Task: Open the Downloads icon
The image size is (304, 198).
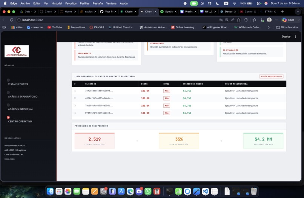Action: [262, 20]
